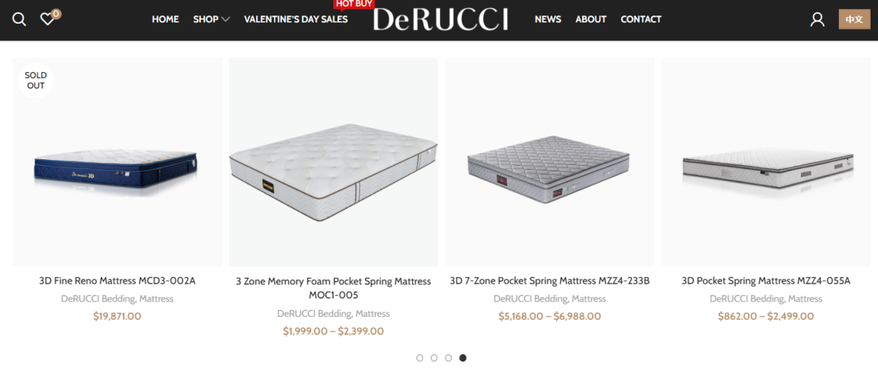Open the user account icon
The height and width of the screenshot is (368, 878).
[818, 19]
